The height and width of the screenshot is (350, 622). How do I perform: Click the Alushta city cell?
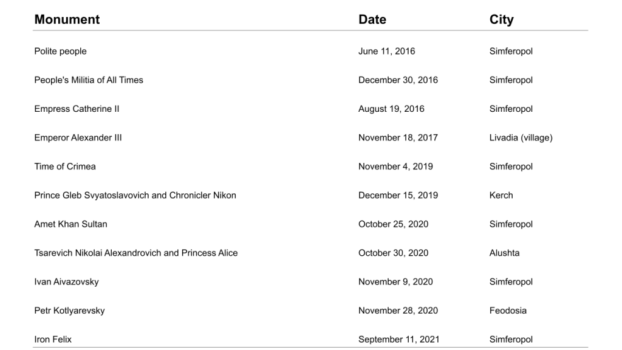[504, 253]
